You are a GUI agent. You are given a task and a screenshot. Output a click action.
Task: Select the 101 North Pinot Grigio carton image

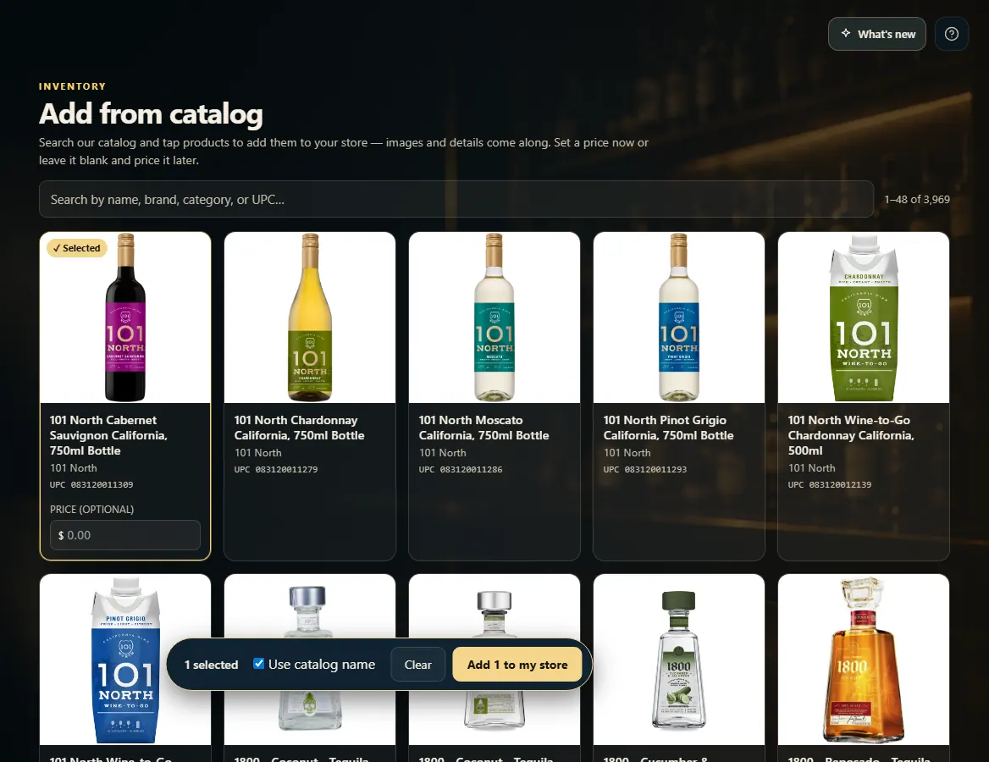[x=124, y=660]
